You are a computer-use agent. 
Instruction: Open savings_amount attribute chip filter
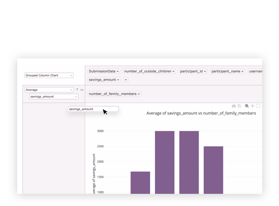point(104,80)
